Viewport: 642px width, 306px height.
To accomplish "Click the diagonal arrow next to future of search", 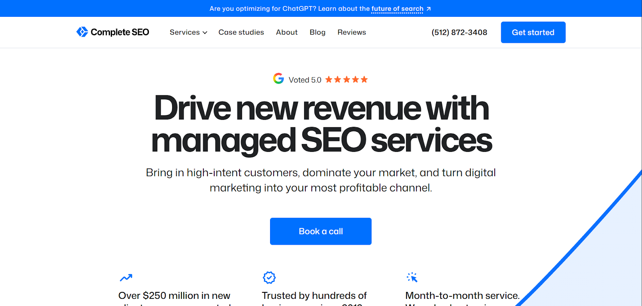I will [x=429, y=8].
